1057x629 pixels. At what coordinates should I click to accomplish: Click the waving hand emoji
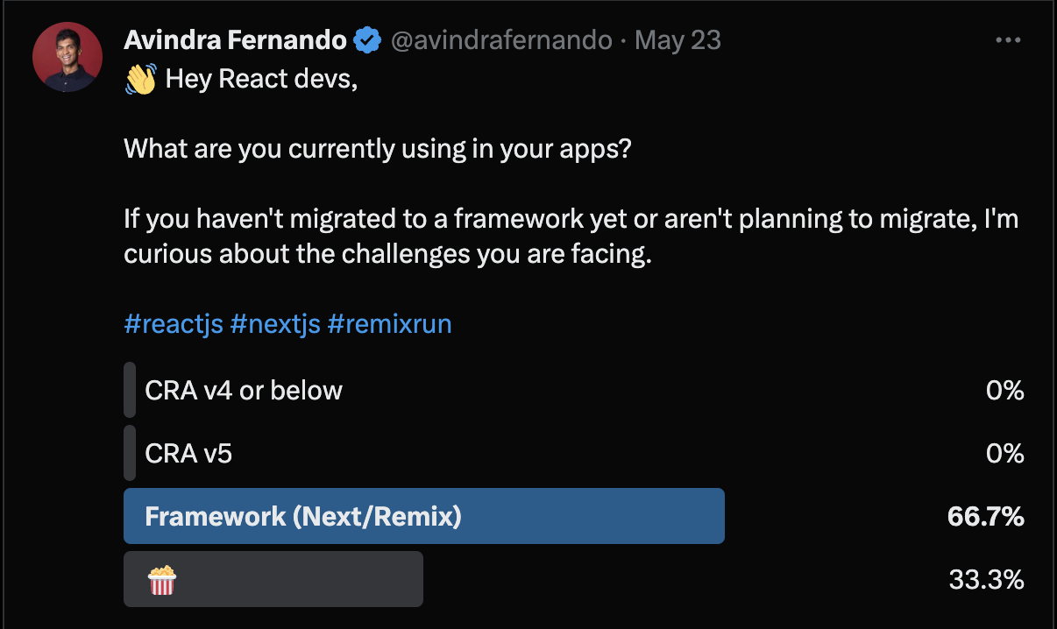click(x=140, y=80)
